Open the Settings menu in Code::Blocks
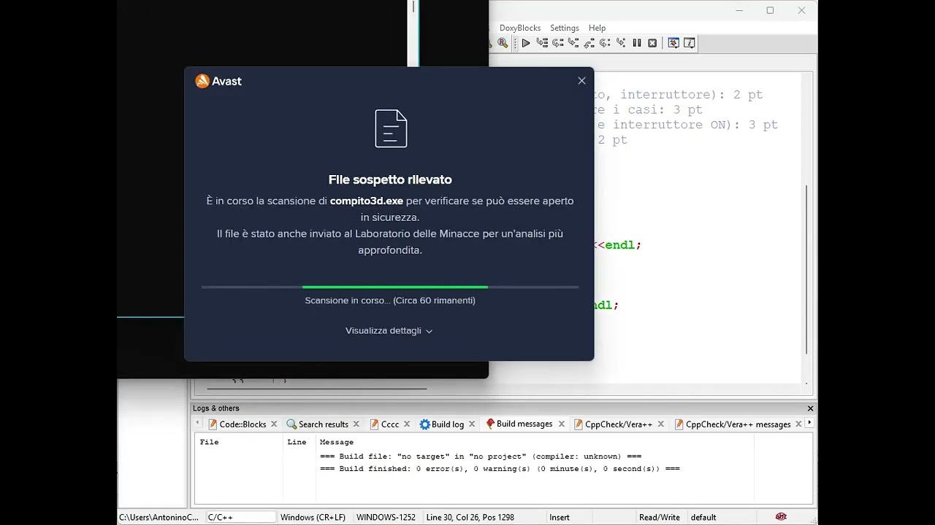 pyautogui.click(x=565, y=28)
